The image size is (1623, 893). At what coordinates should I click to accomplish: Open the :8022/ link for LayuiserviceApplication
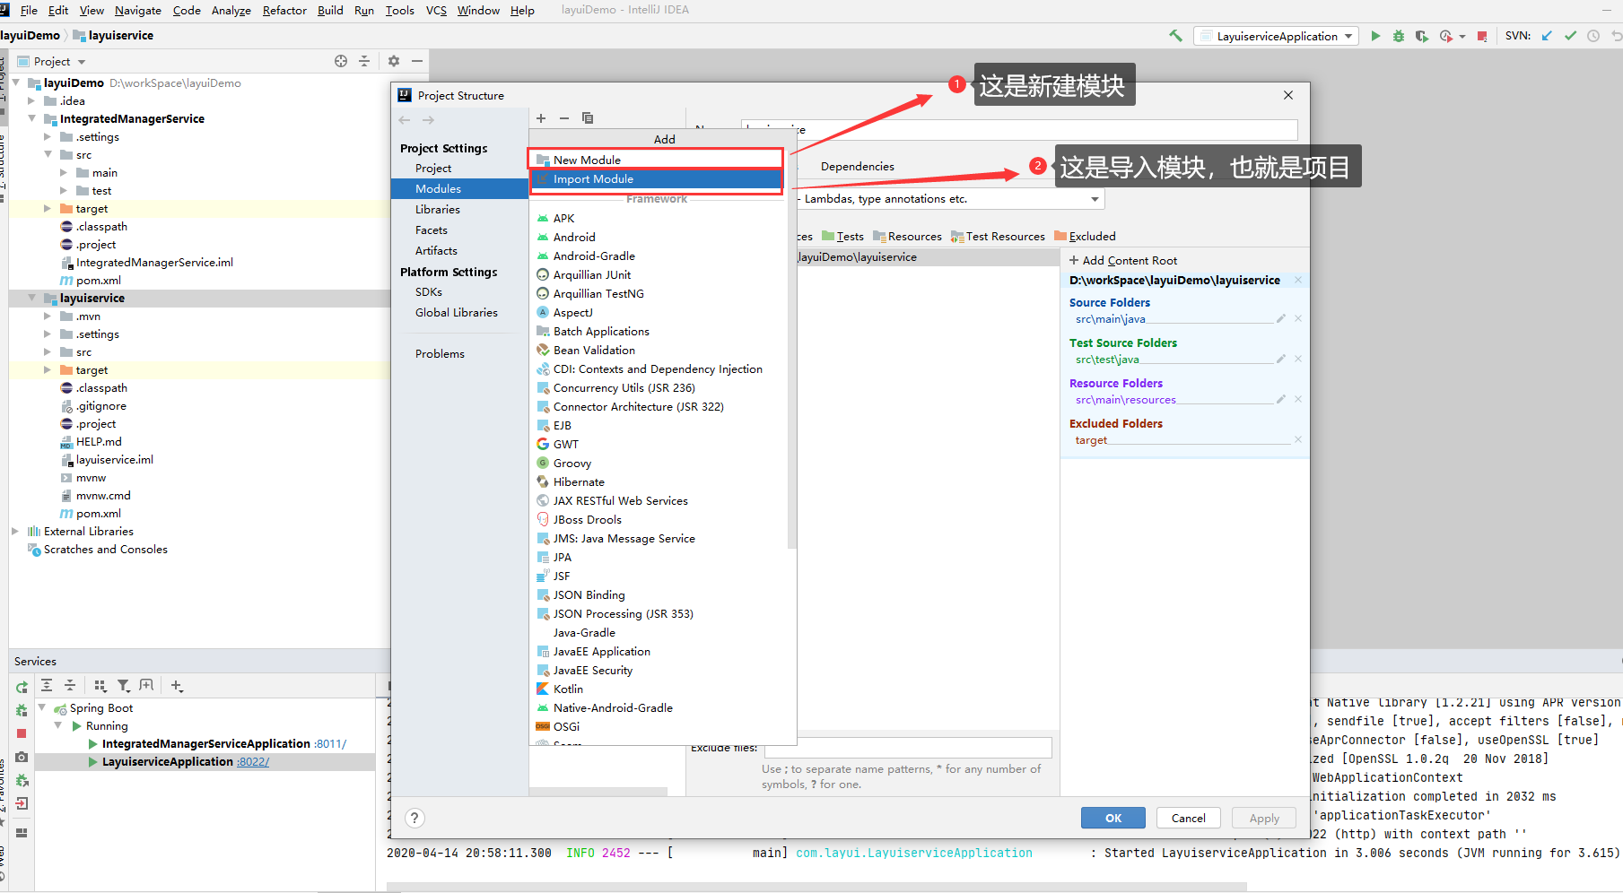(253, 762)
